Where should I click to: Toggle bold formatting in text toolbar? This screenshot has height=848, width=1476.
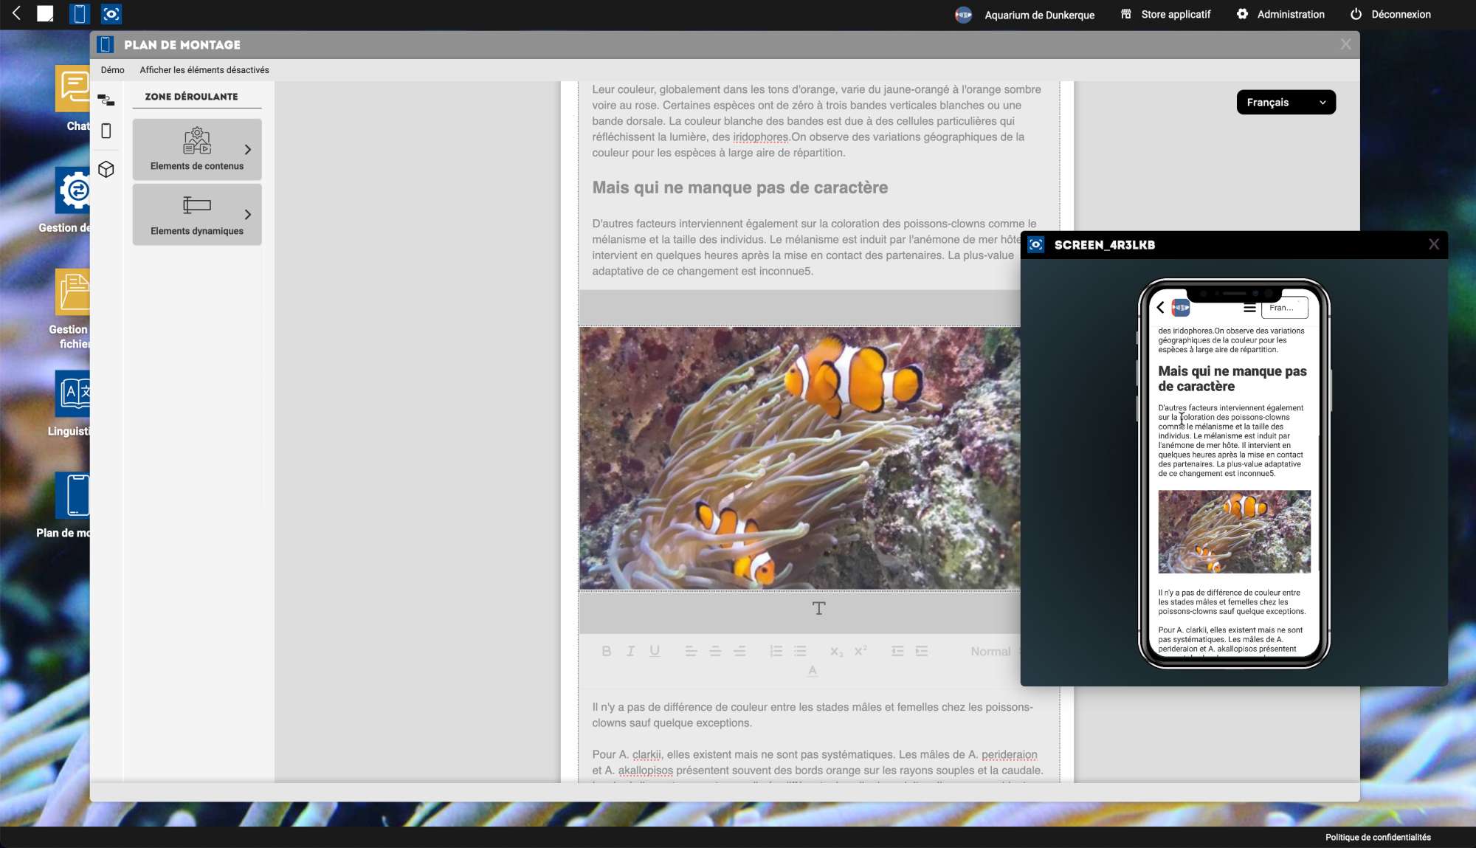point(606,651)
